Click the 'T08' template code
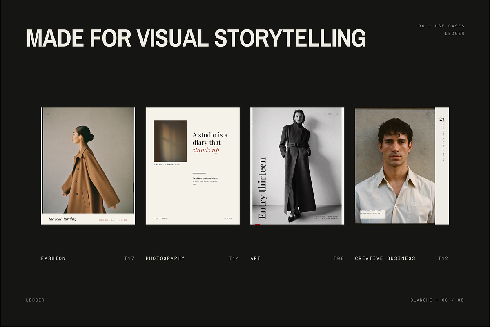This screenshot has height=327, width=490. [x=339, y=258]
